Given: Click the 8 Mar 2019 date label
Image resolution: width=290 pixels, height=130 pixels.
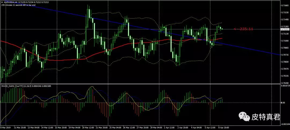Looking at the screenshot, I should [5, 128].
